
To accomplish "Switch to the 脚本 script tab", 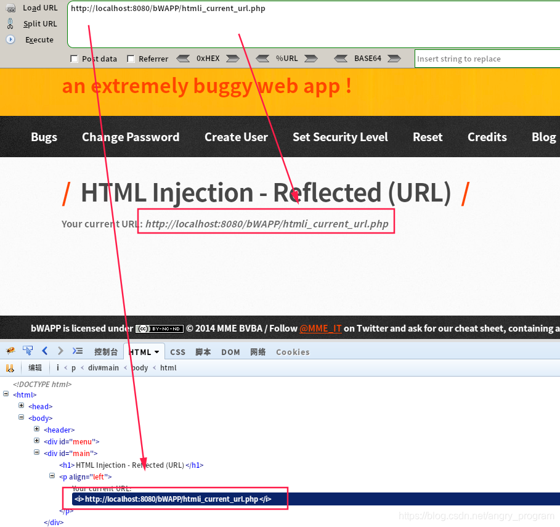I will click(x=203, y=352).
